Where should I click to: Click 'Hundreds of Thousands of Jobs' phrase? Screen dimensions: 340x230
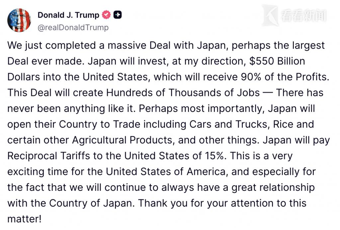click(183, 93)
